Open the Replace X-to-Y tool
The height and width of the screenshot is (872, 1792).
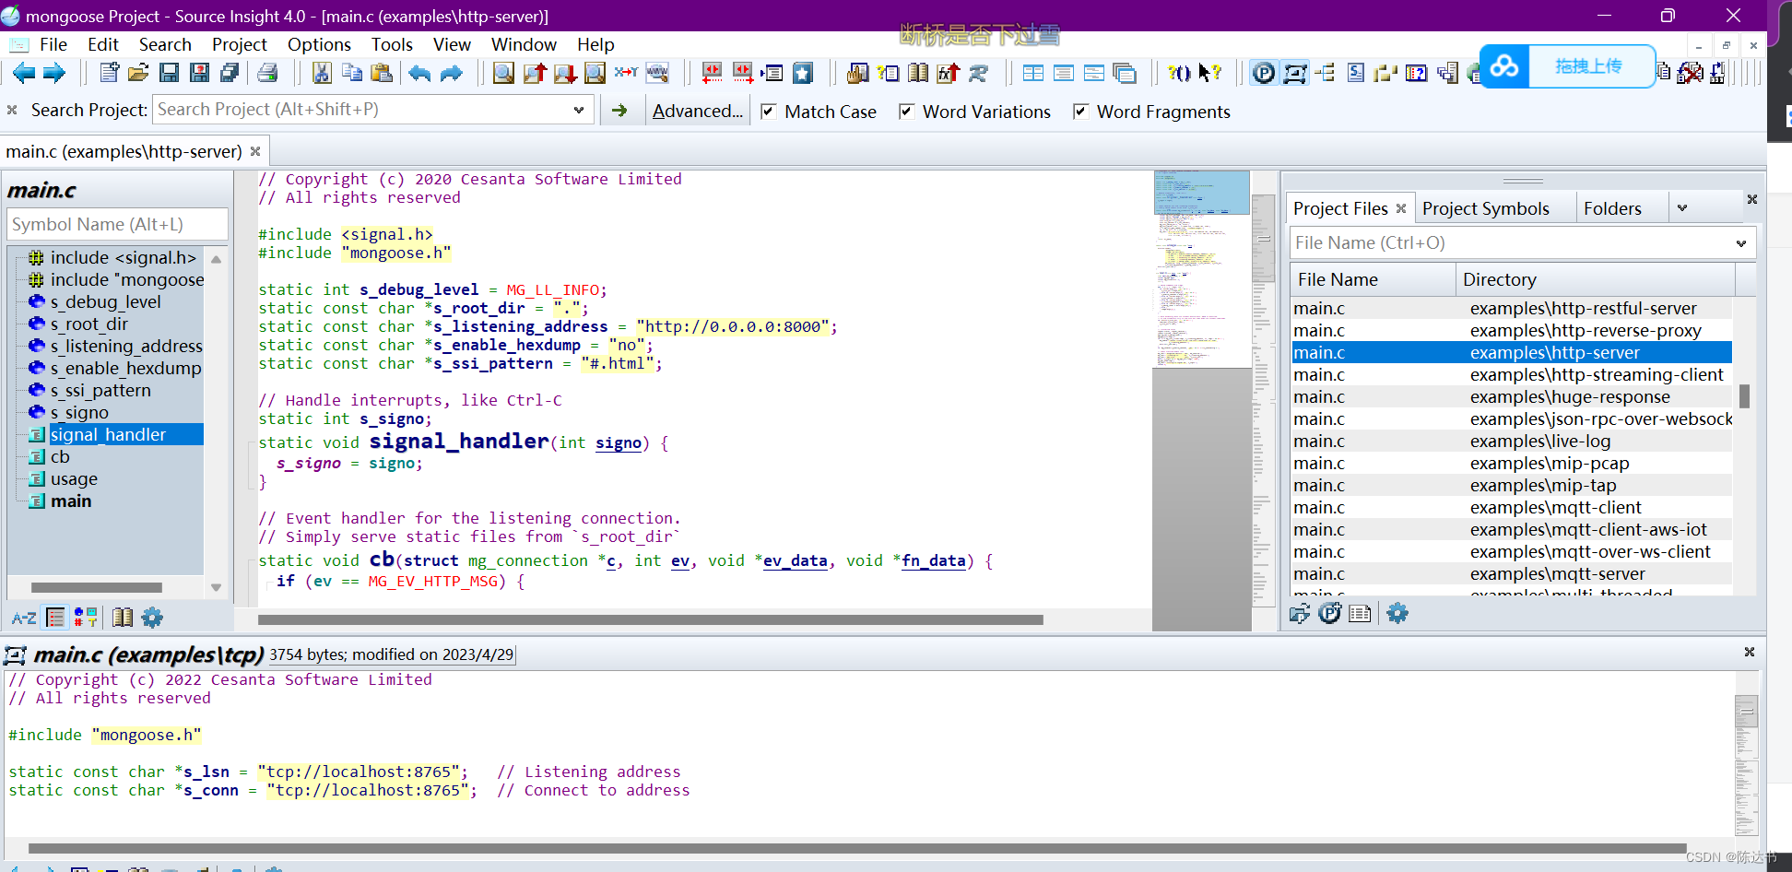(x=626, y=73)
